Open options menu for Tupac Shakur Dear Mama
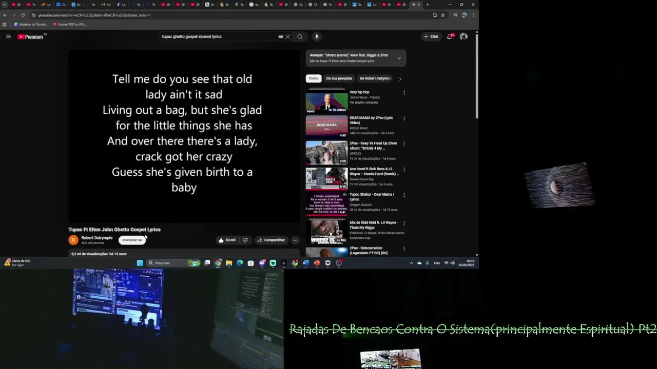Screen dimensions: 657x369 point(404,195)
